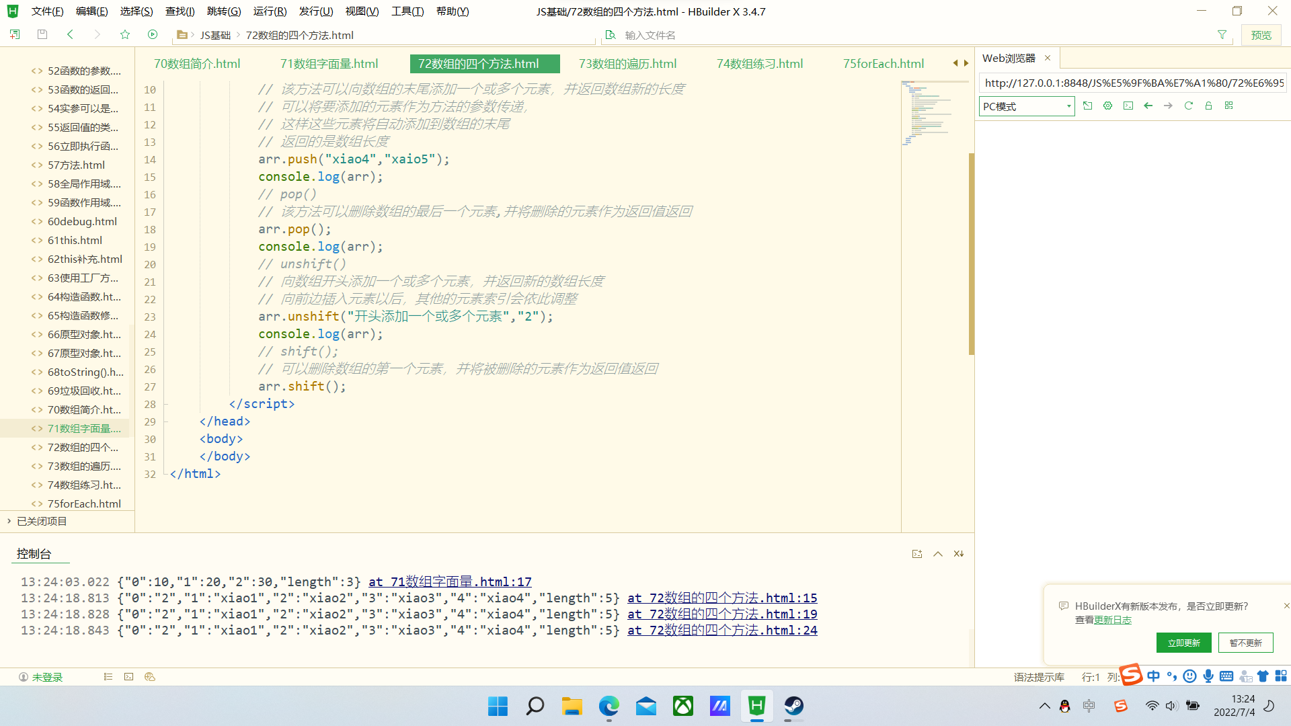Click the Favorites star icon
1291x726 pixels.
pos(125,34)
